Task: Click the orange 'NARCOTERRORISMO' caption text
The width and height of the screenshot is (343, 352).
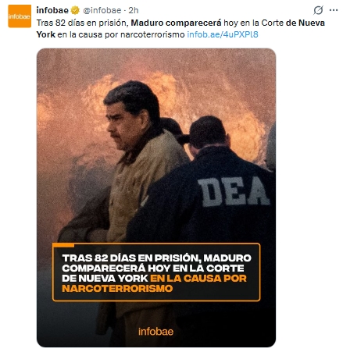Action: click(117, 289)
